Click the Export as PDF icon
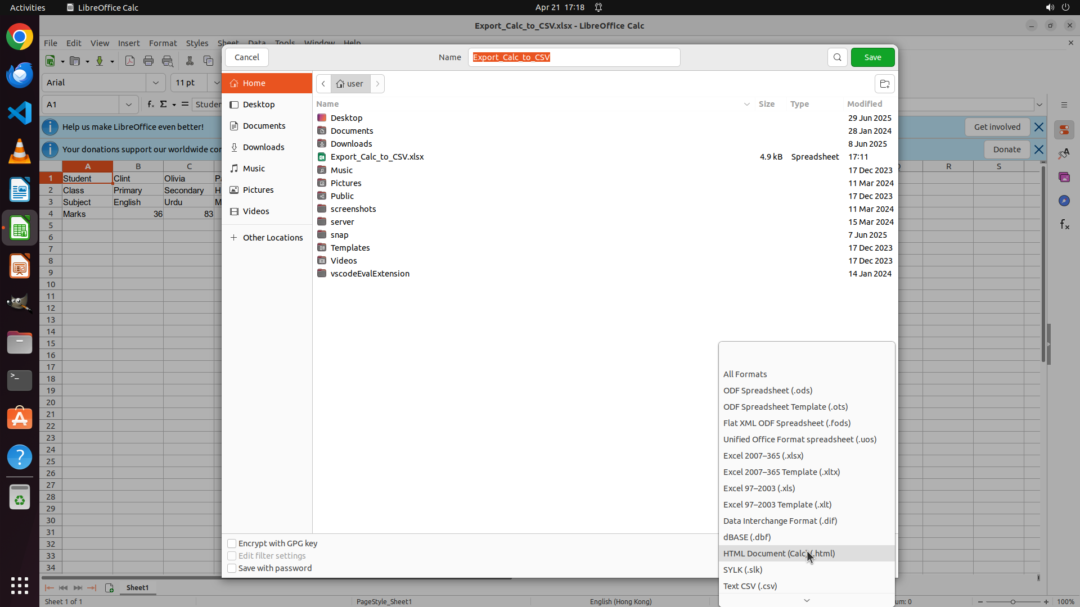Viewport: 1080px width, 607px height. (x=130, y=61)
